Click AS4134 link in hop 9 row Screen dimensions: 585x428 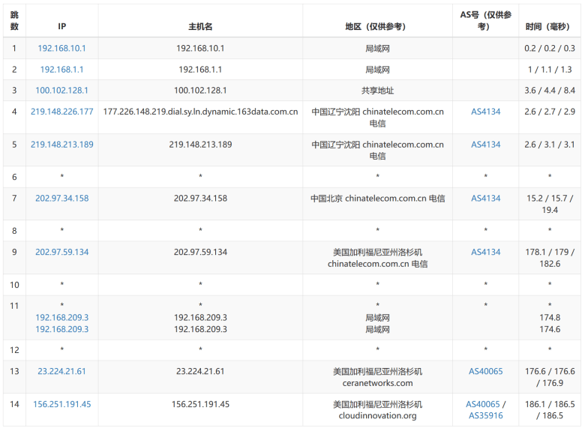pyautogui.click(x=486, y=252)
